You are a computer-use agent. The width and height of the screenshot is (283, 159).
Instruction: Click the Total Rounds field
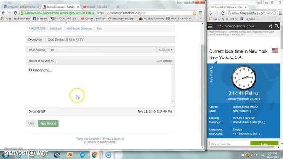[102, 49]
